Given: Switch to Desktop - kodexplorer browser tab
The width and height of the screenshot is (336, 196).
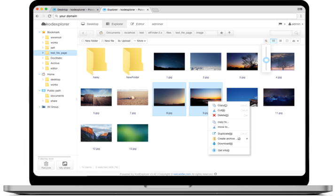Looking at the screenshot, I should [x=74, y=10].
